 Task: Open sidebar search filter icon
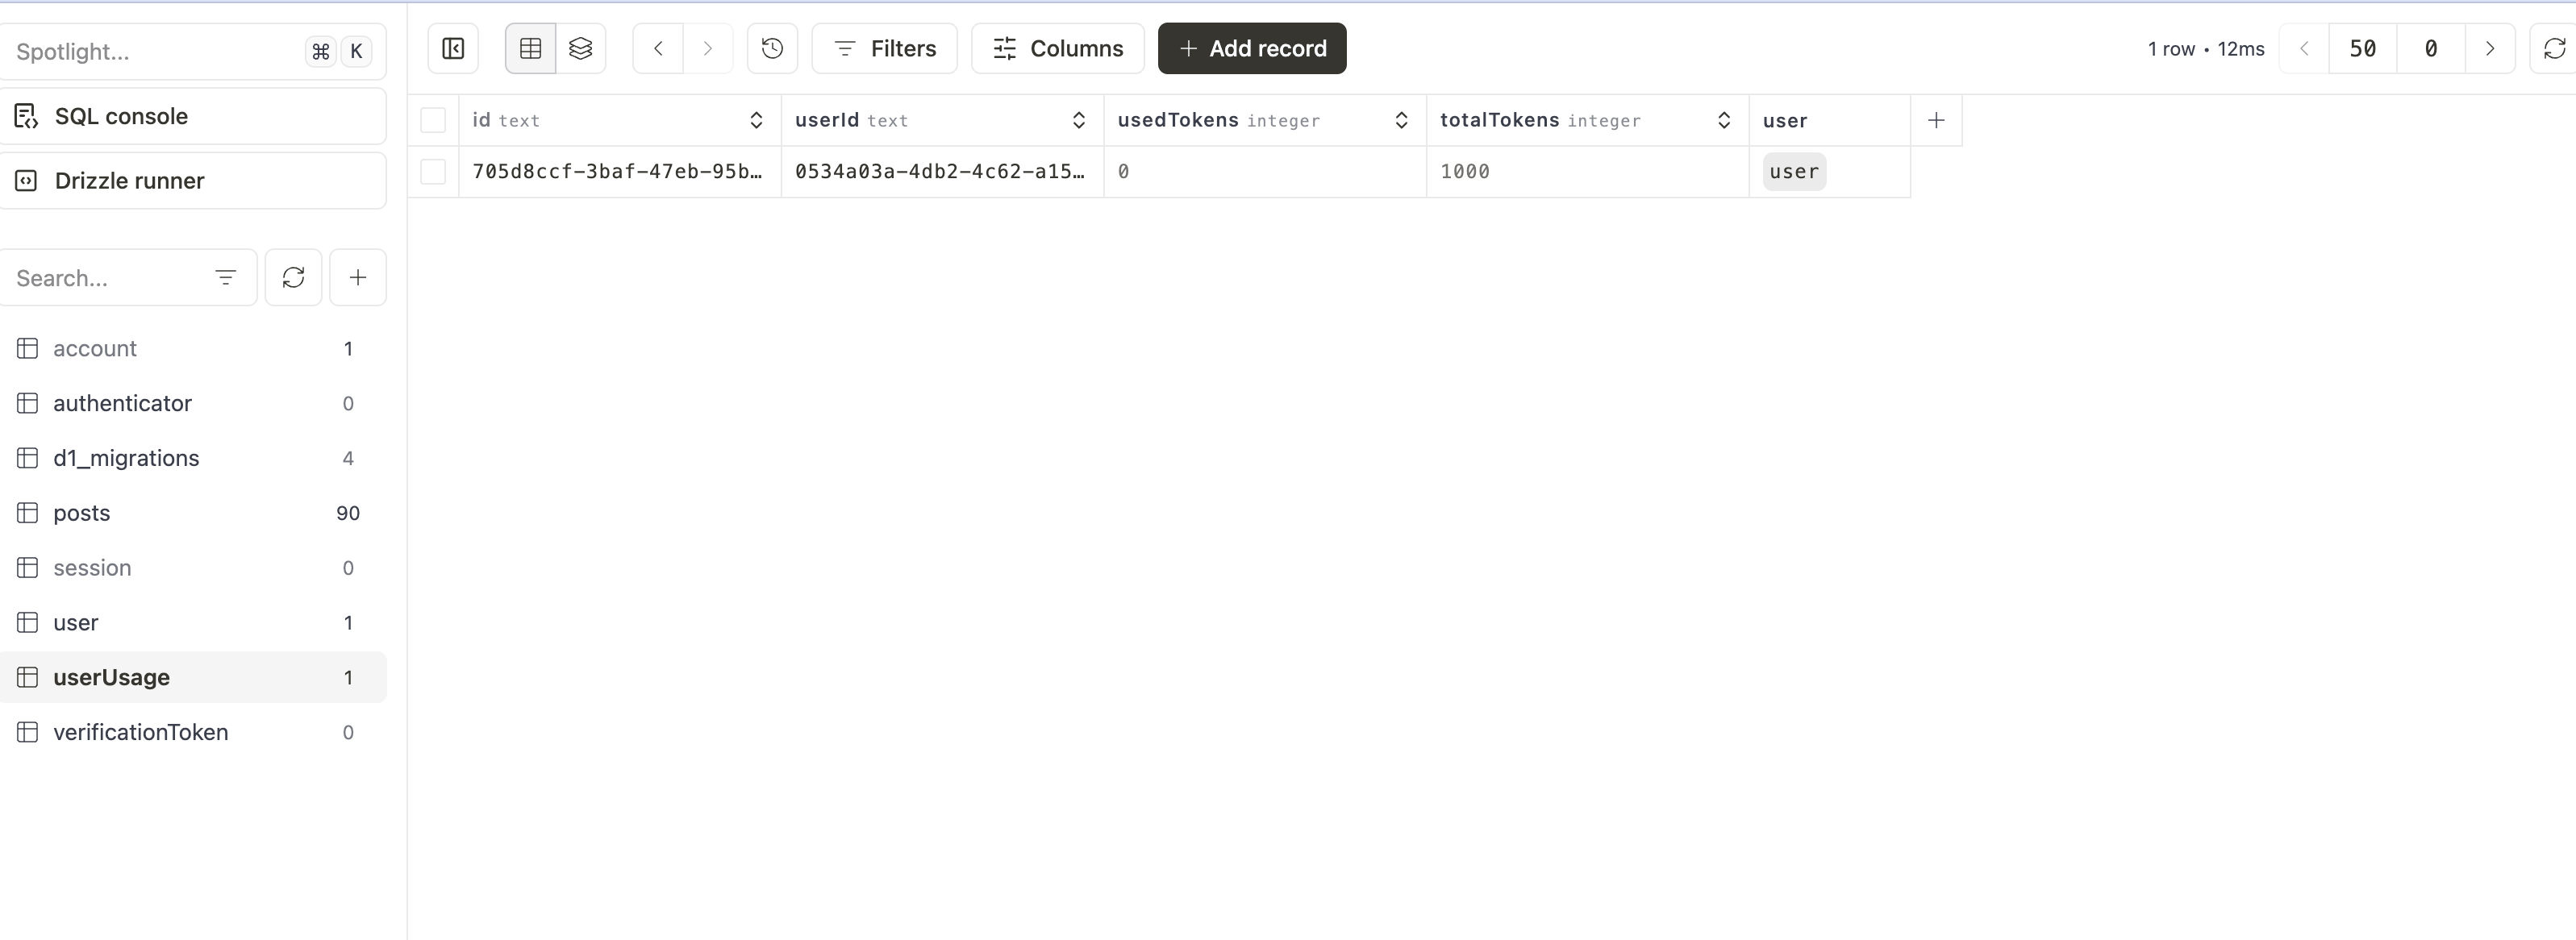[226, 277]
